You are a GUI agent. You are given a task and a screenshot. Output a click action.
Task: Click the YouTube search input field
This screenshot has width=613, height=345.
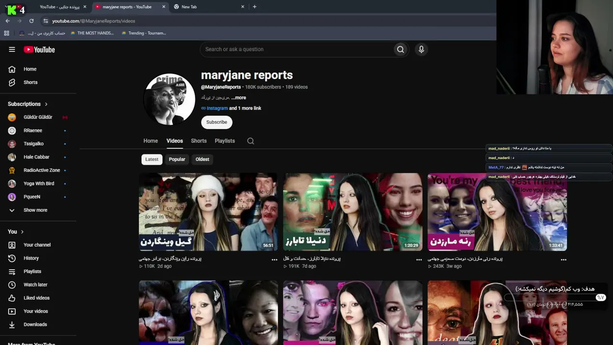tap(297, 49)
